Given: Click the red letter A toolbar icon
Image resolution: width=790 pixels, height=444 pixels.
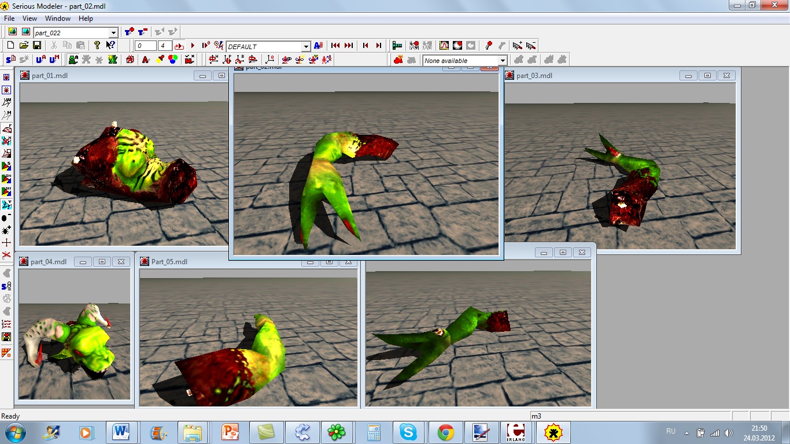Looking at the screenshot, I should pos(145,59).
